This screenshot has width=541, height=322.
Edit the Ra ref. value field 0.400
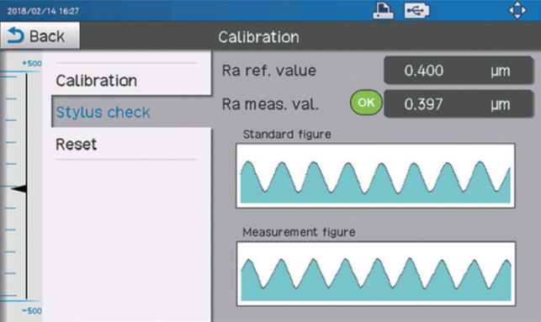(x=459, y=71)
